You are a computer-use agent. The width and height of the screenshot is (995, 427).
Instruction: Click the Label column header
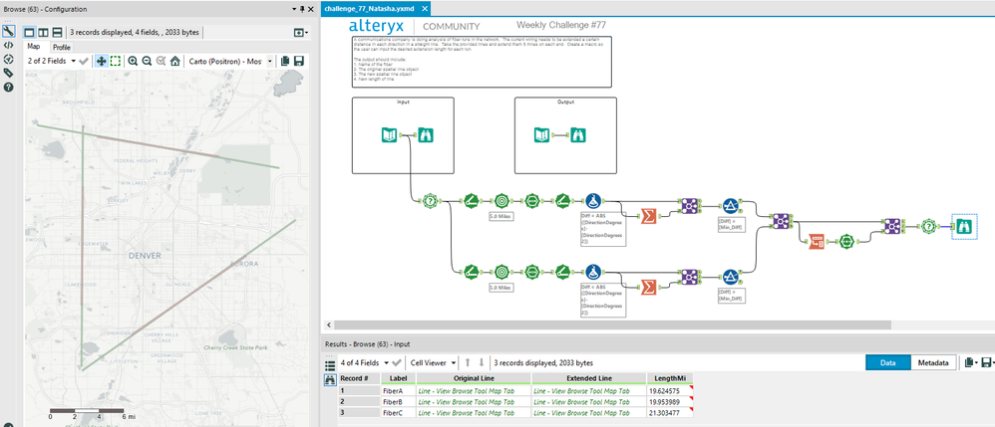(398, 378)
